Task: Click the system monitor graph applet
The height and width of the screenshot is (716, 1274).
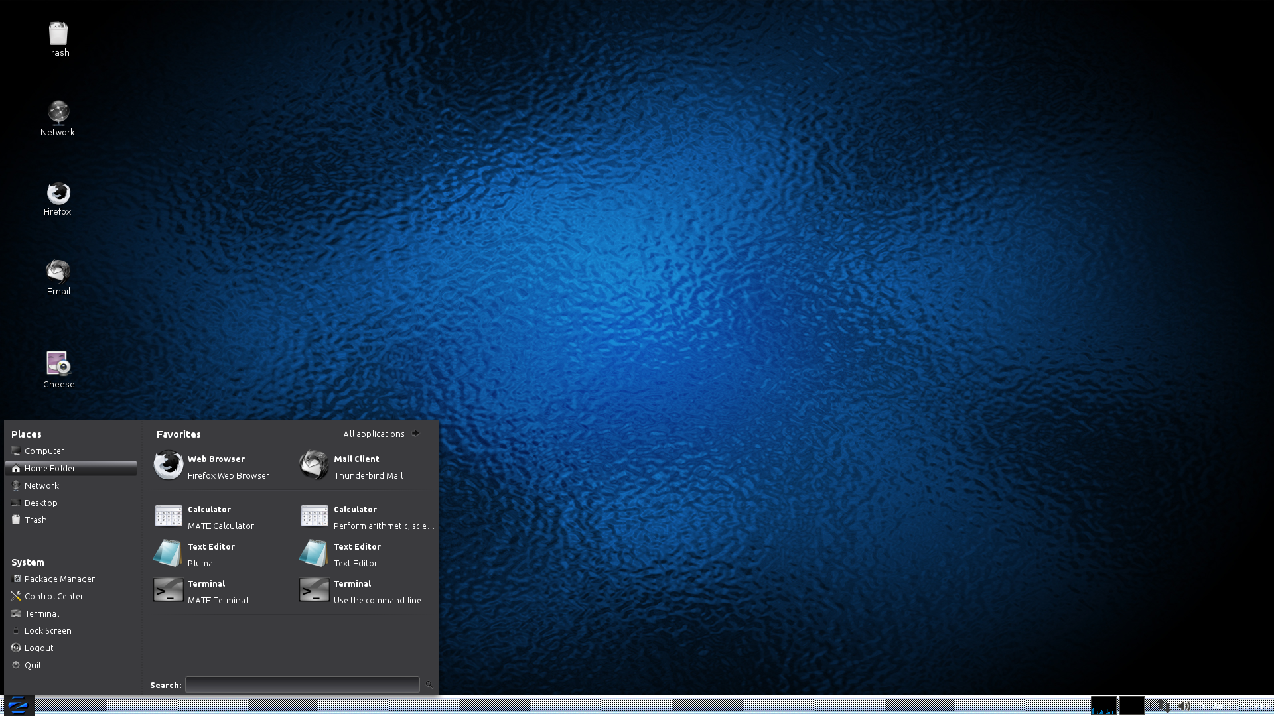Action: [x=1104, y=706]
